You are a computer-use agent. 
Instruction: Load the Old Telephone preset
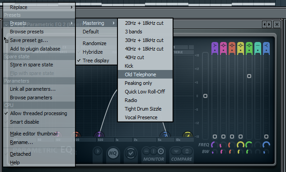point(145,74)
